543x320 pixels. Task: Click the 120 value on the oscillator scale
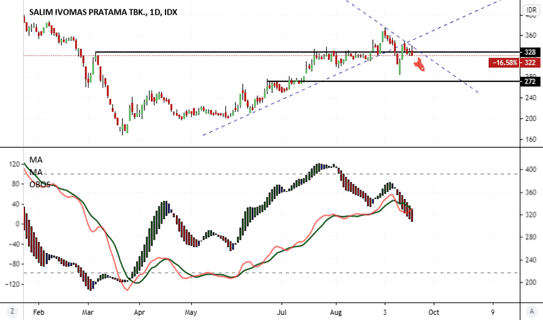pyautogui.click(x=15, y=164)
